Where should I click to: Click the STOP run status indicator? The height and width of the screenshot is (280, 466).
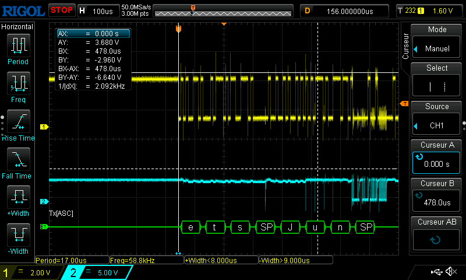[x=62, y=10]
